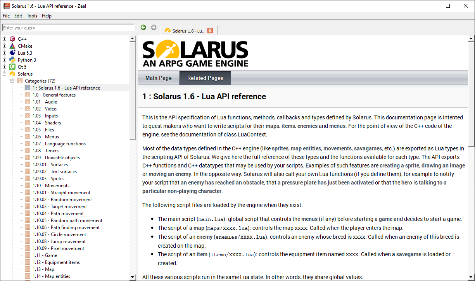Select 1.0 - General features entry
This screenshot has height=281, width=475.
[54, 95]
